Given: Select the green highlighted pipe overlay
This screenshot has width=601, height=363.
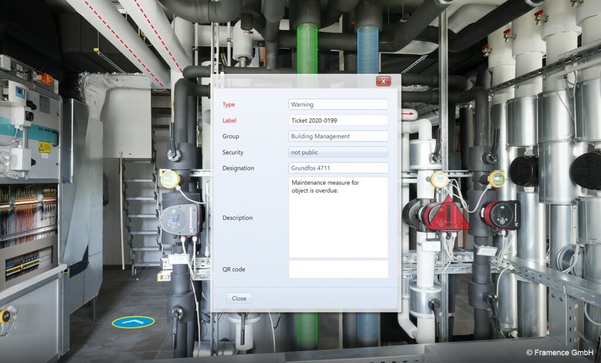Looking at the screenshot, I should pos(307,49).
